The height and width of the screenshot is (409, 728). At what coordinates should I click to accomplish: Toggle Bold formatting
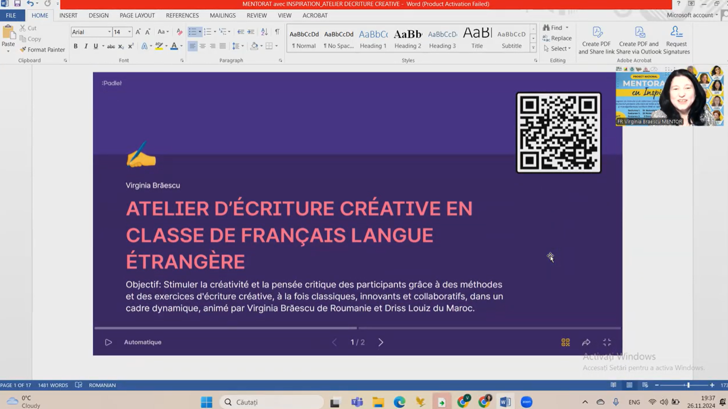pyautogui.click(x=75, y=46)
